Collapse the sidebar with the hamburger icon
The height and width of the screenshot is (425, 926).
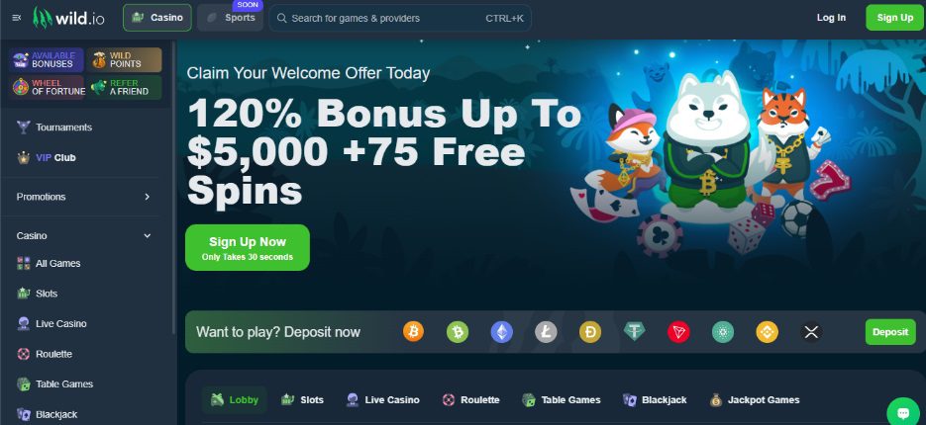(17, 18)
